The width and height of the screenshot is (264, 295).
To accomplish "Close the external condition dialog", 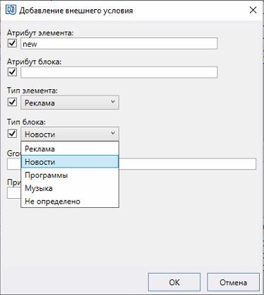I will point(253,10).
